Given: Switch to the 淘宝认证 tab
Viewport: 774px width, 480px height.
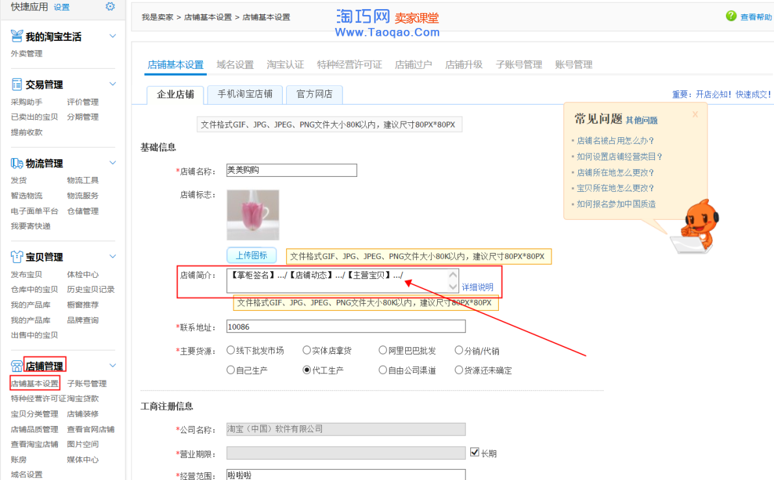Looking at the screenshot, I should coord(286,64).
